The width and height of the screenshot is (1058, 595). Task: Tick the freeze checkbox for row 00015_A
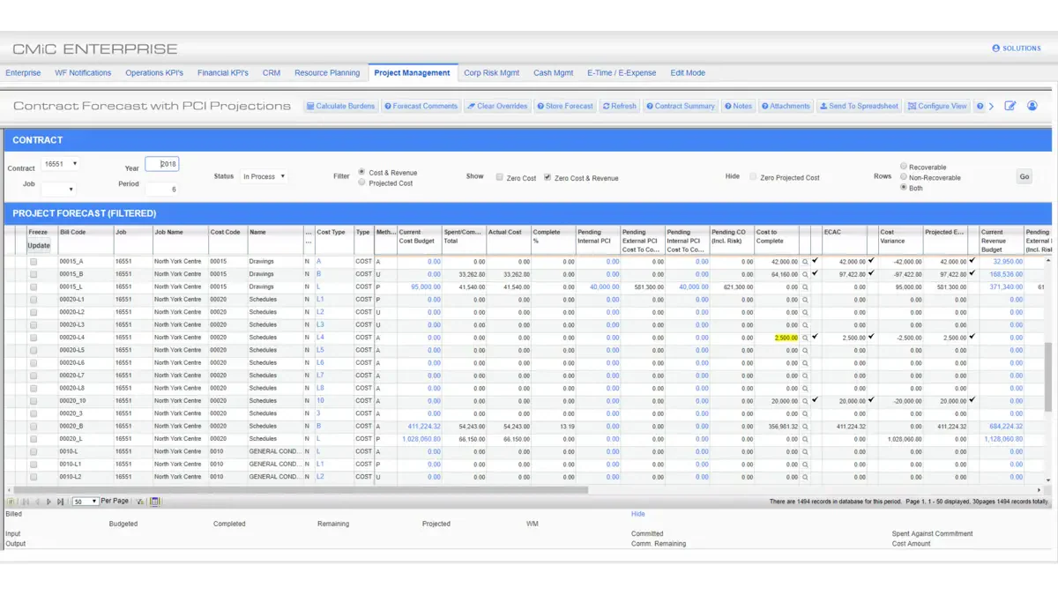click(34, 262)
